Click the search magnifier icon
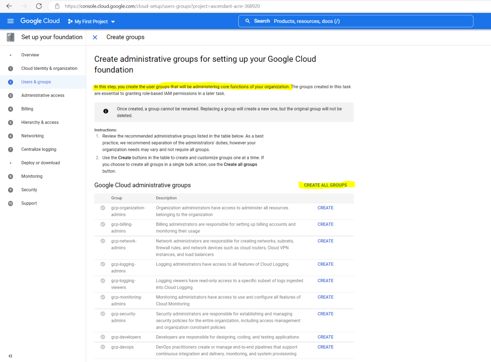 click(247, 21)
